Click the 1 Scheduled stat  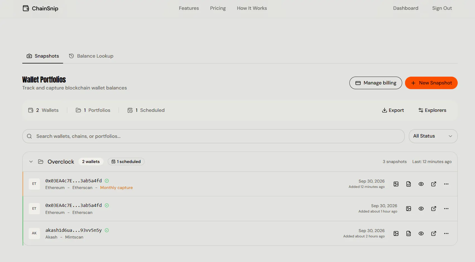[146, 110]
